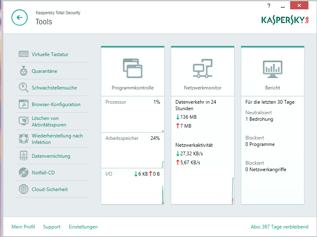Go back with the circular arrow button
317x237 pixels.
[20, 17]
